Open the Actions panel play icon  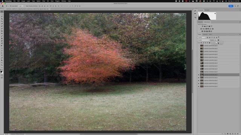click(195, 13)
